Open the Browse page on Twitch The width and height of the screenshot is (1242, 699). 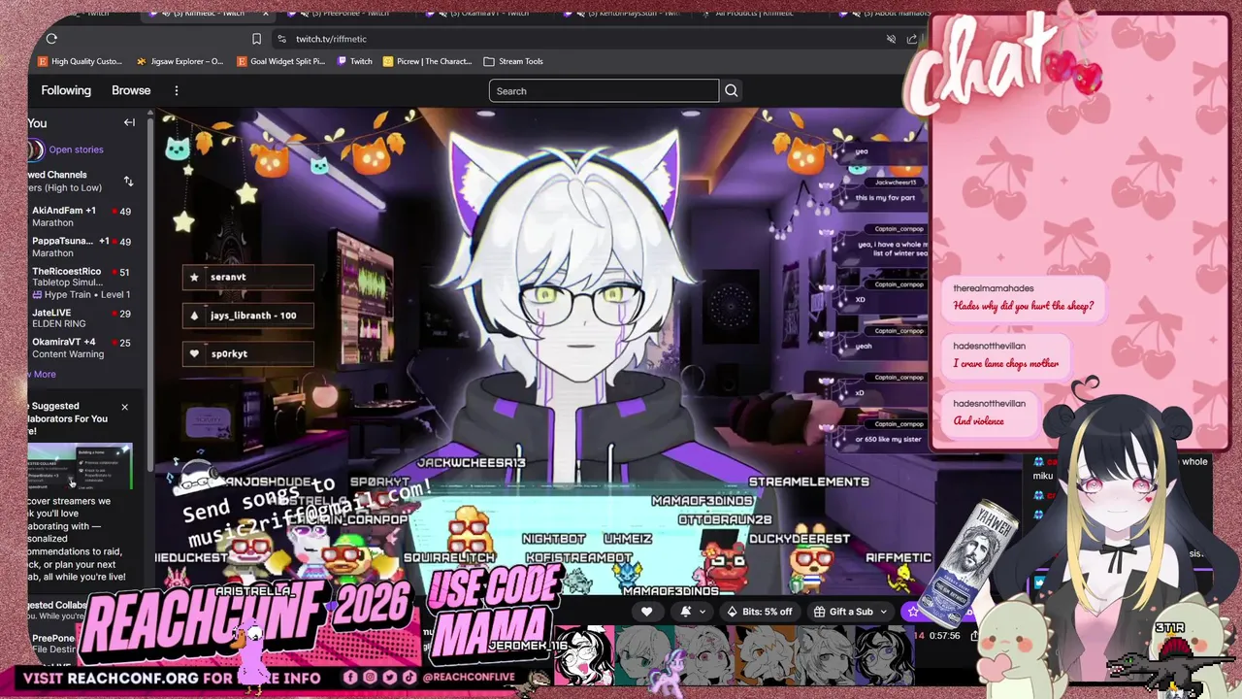click(x=131, y=90)
